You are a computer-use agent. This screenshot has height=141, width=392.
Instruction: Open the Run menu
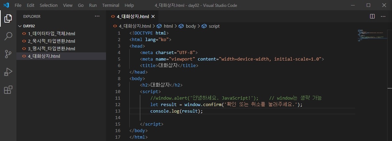click(93, 5)
